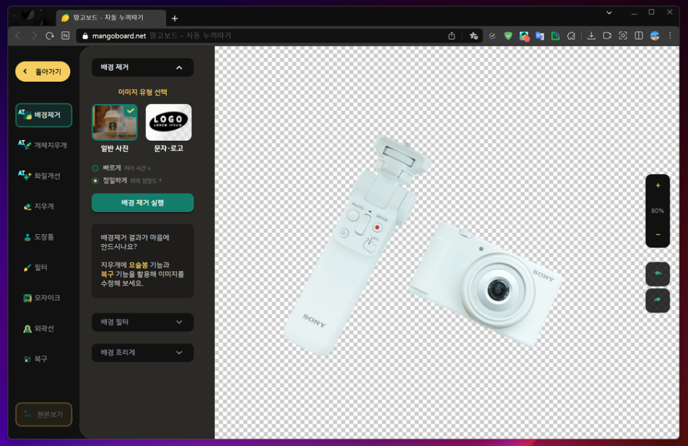Click the 원본보기 view original button
Screen dimensions: 688x446
tap(43, 415)
